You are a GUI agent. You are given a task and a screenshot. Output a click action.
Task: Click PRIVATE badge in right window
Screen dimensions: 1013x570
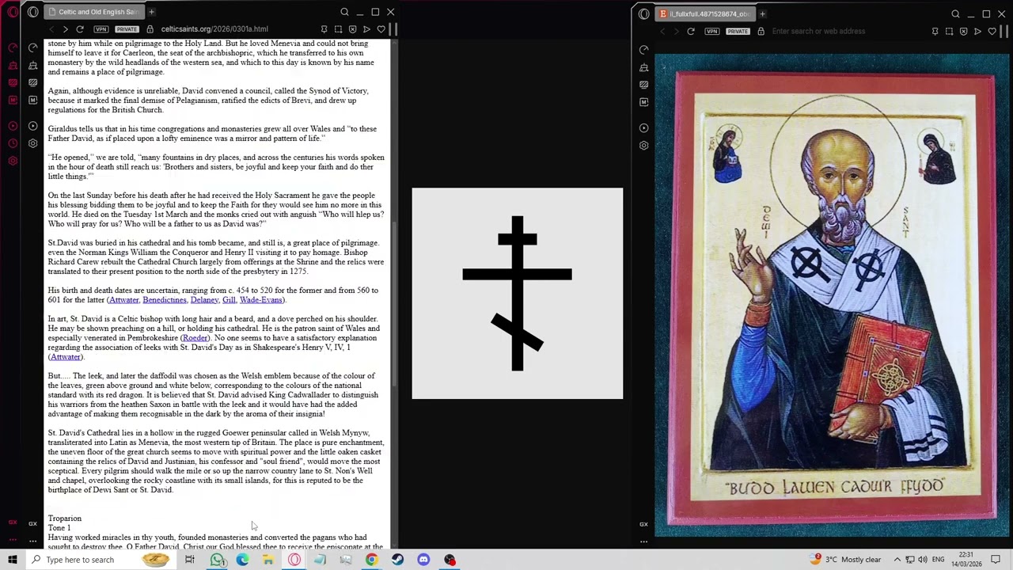pos(738,31)
